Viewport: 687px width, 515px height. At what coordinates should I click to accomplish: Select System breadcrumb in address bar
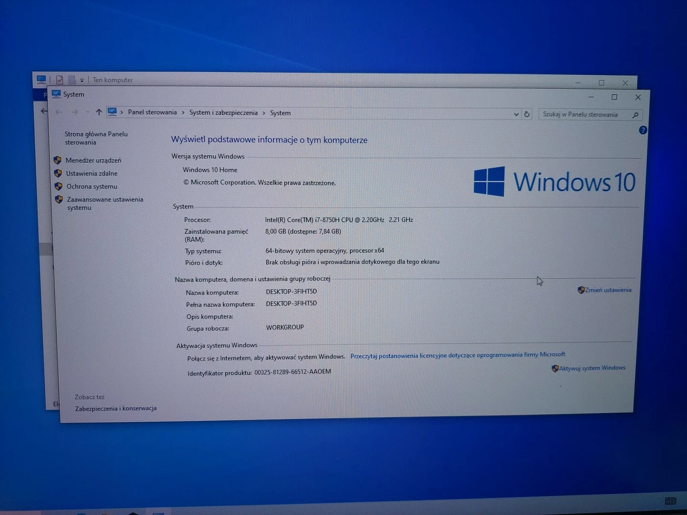click(280, 113)
